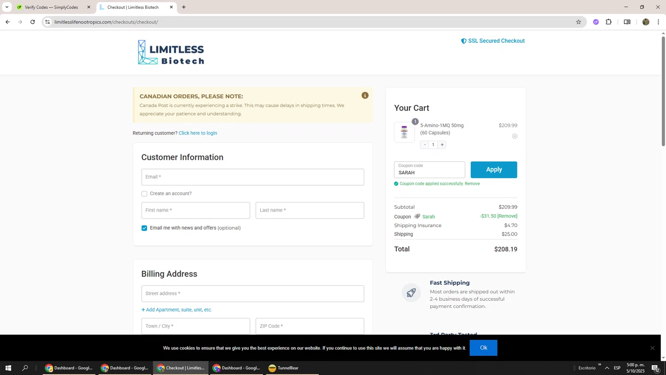The image size is (666, 375).
Task: Accept cookies with the Ok button
Action: pyautogui.click(x=484, y=348)
